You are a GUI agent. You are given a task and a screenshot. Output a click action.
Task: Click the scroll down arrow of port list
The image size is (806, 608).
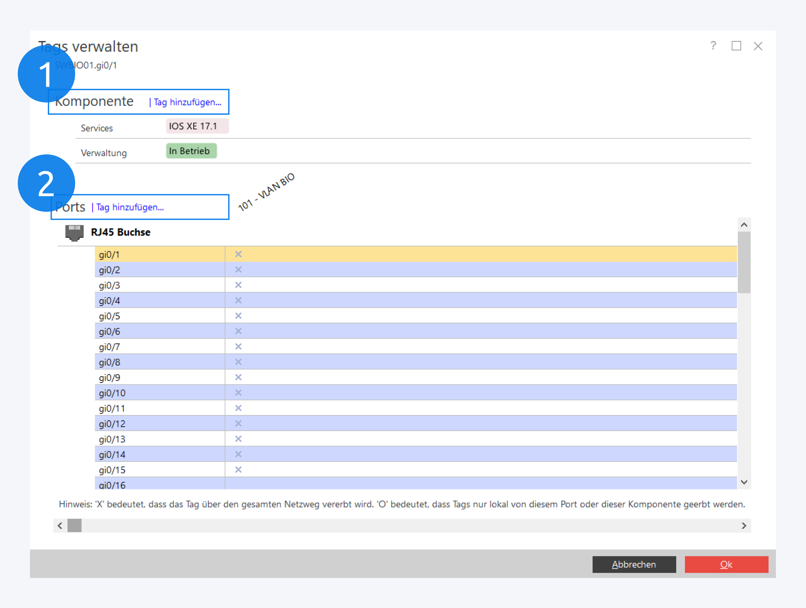(x=744, y=482)
